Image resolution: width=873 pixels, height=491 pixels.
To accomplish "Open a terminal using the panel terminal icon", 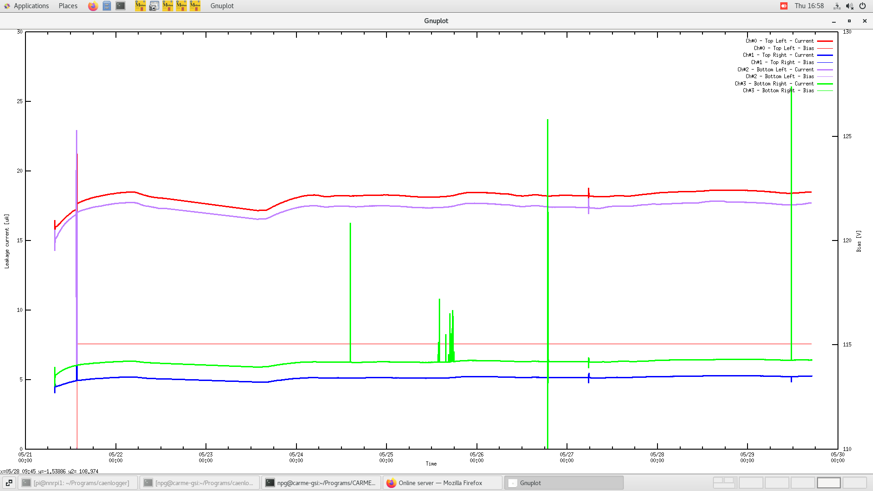I will tap(120, 6).
